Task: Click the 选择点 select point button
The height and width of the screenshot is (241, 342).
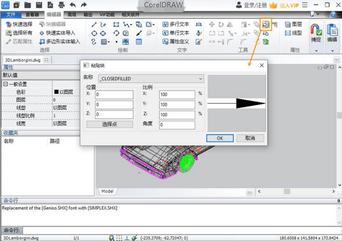Action: pos(110,125)
